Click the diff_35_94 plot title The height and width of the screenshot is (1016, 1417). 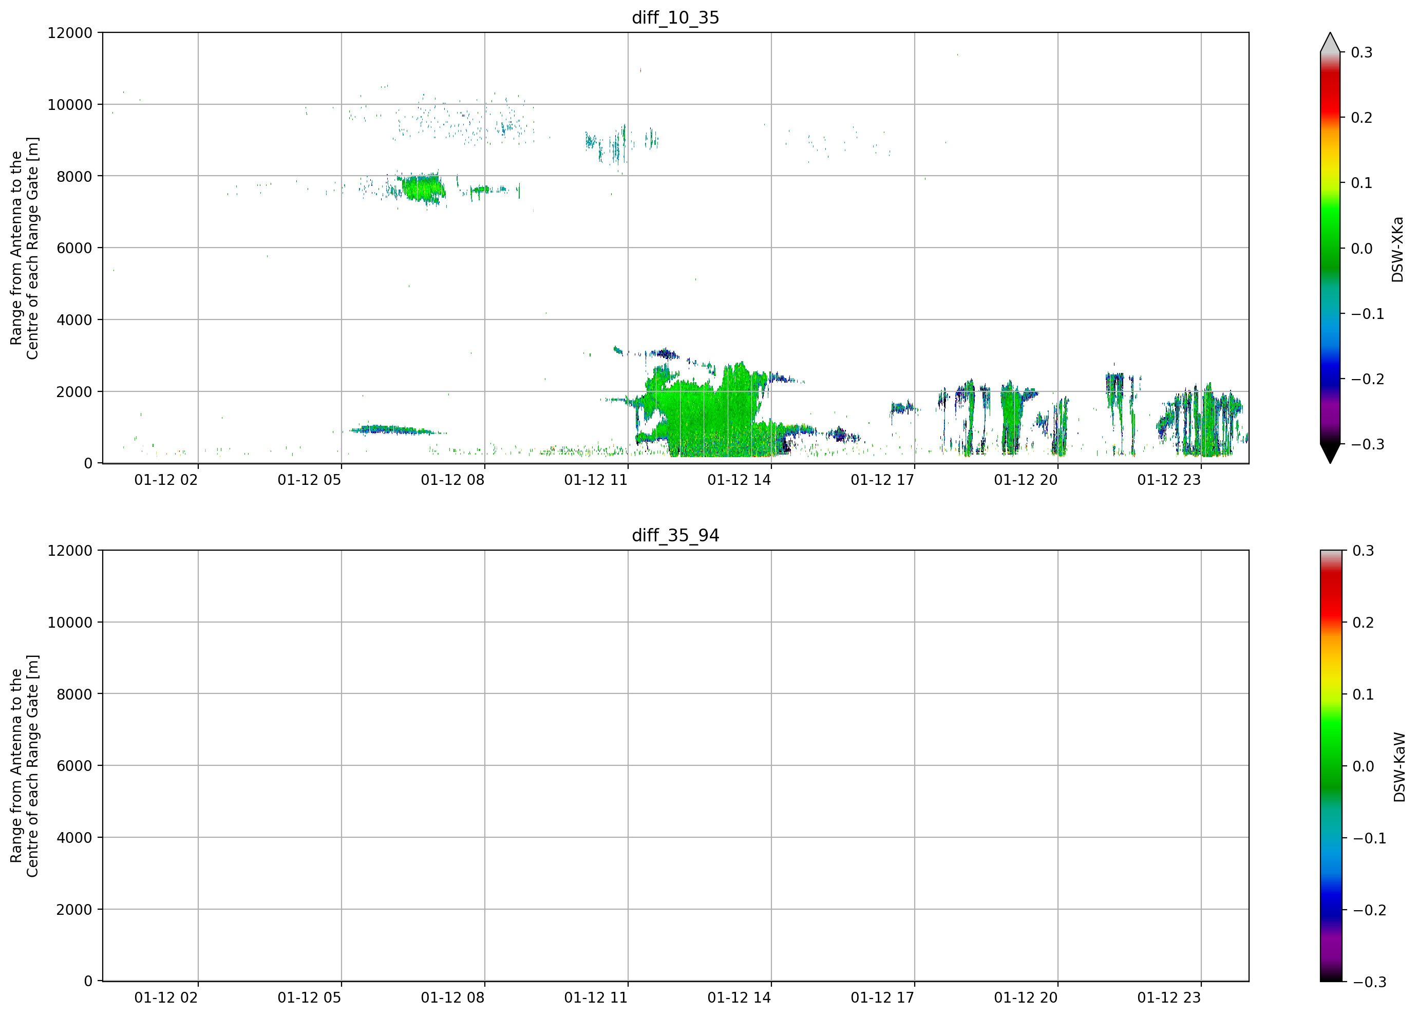pos(675,536)
